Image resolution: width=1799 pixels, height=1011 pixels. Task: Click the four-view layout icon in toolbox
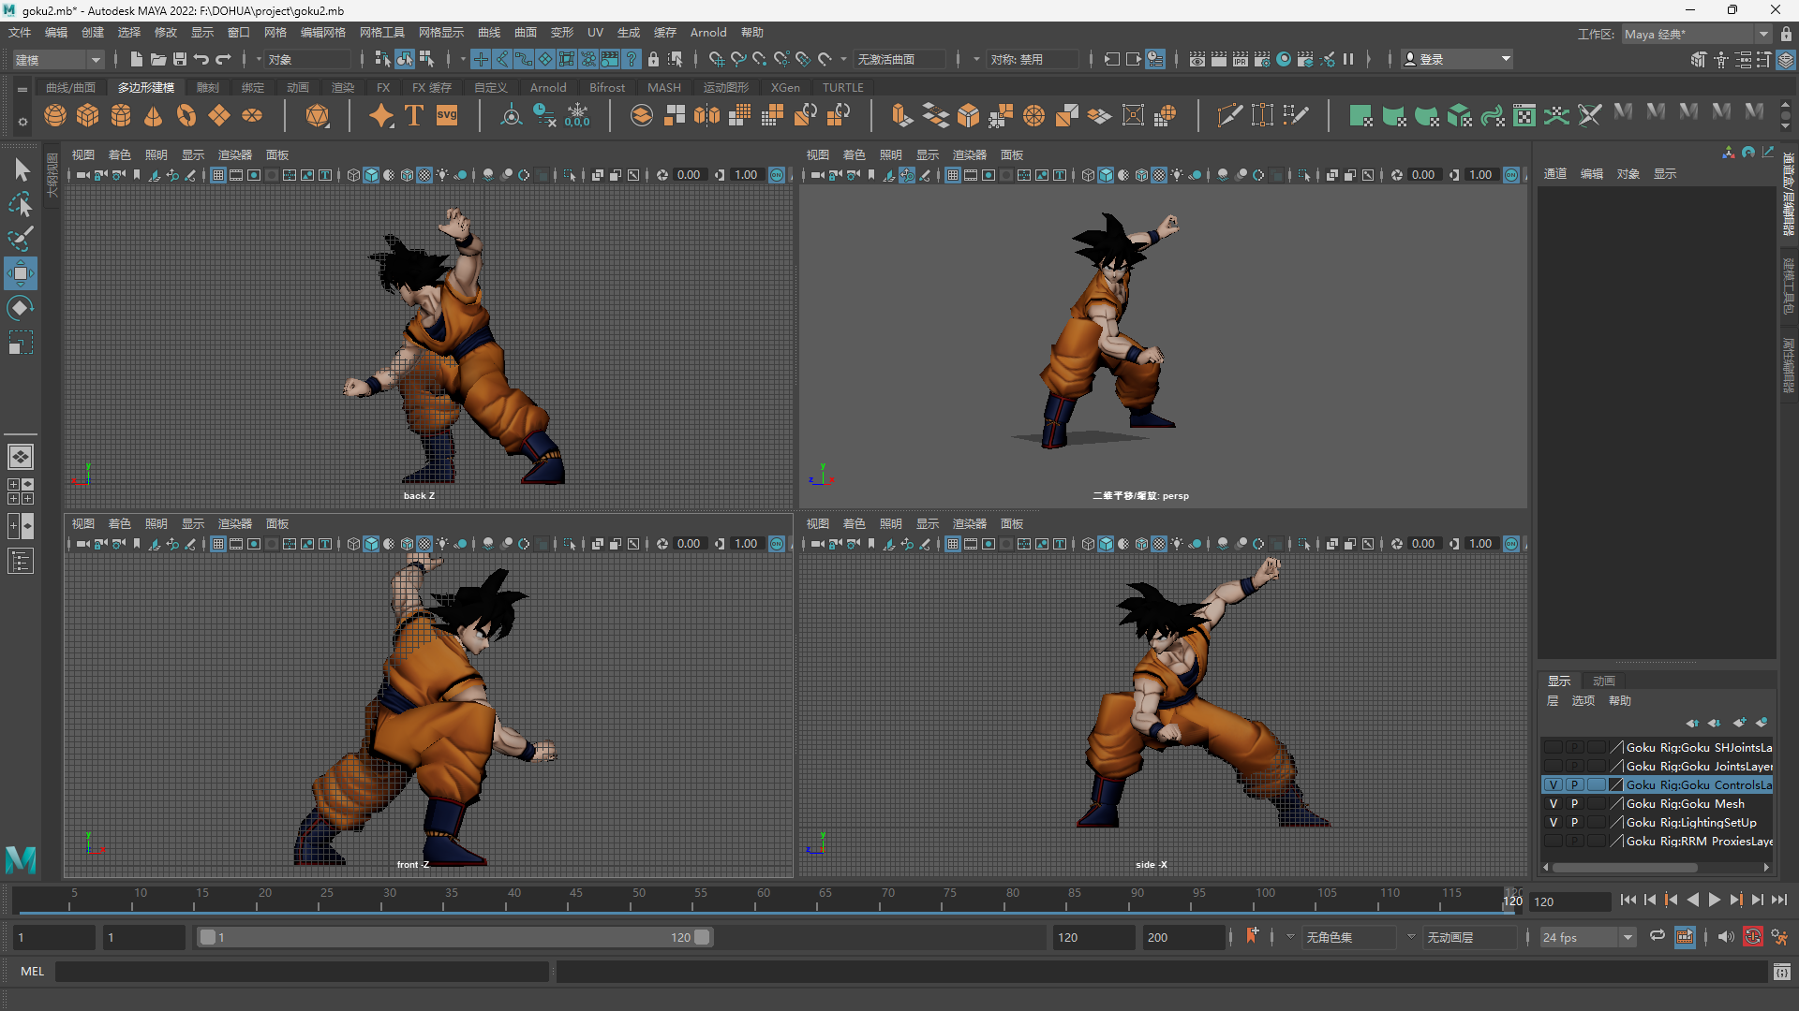[21, 491]
